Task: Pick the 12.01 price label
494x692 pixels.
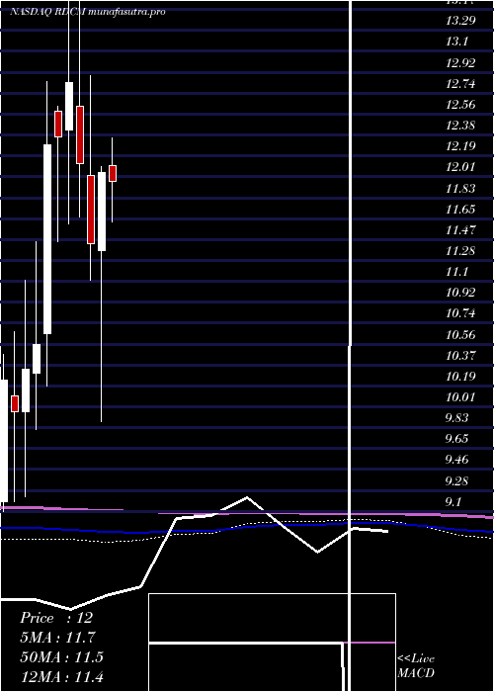Action: 460,167
